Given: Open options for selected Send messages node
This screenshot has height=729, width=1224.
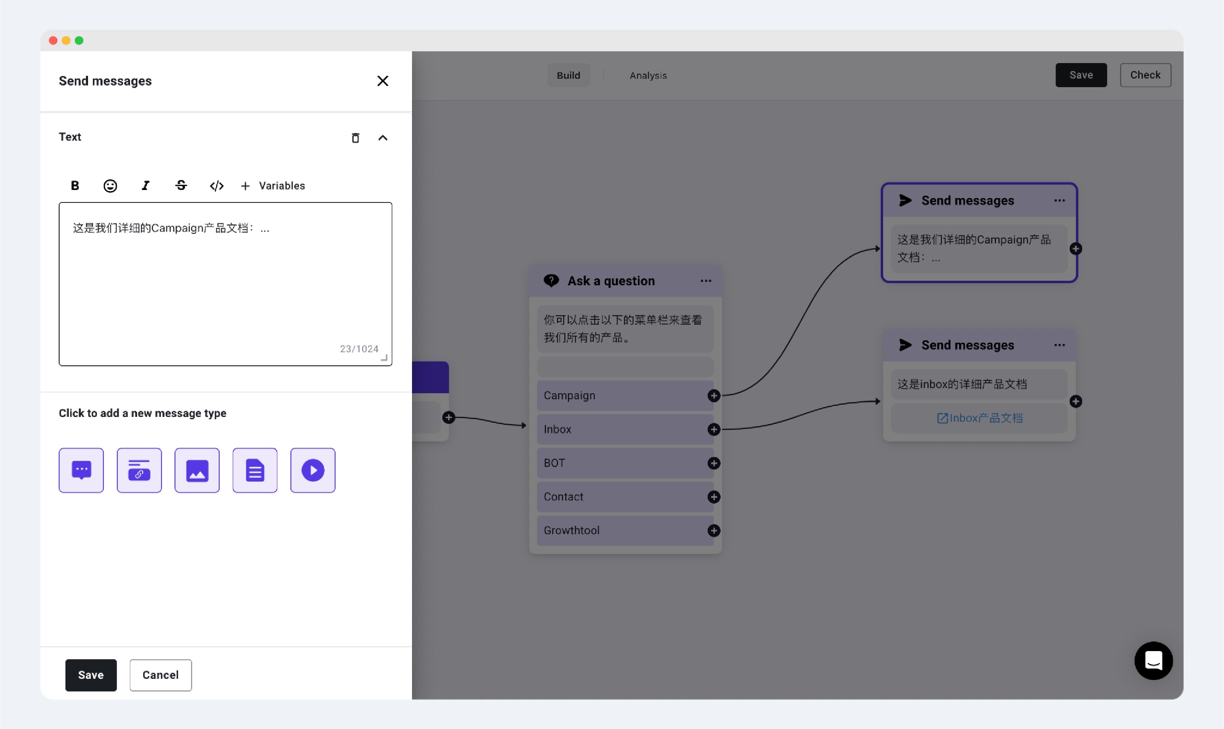Looking at the screenshot, I should tap(1059, 200).
